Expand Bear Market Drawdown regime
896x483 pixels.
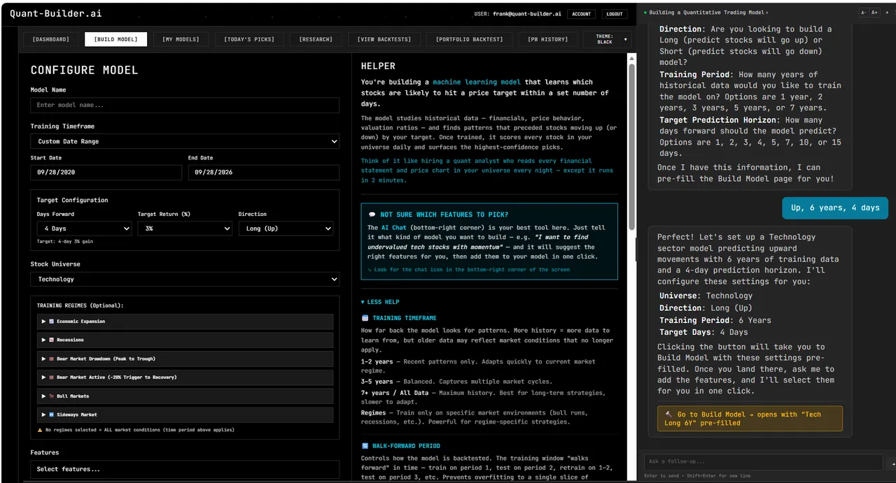pos(185,359)
